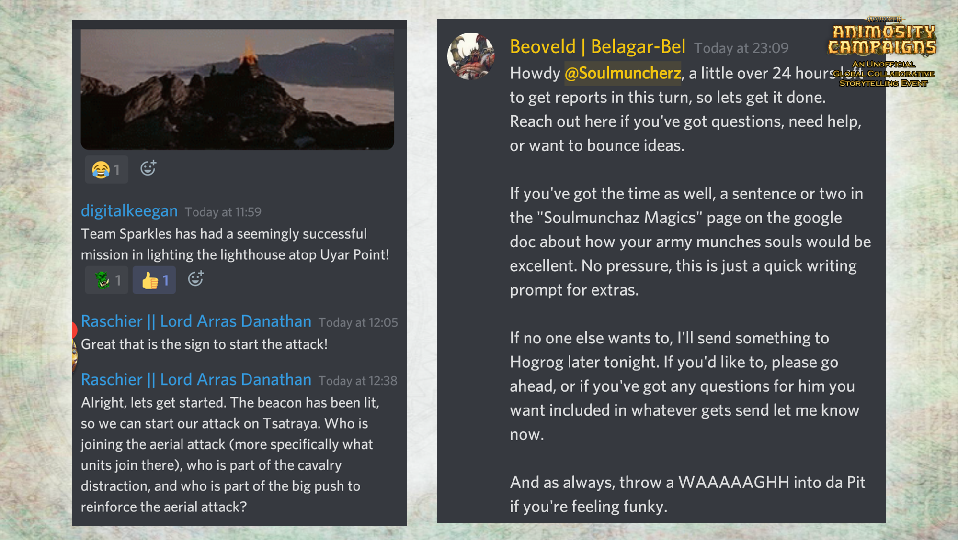
Task: Click the "Today at 12:38" timestamp
Action: [358, 381]
